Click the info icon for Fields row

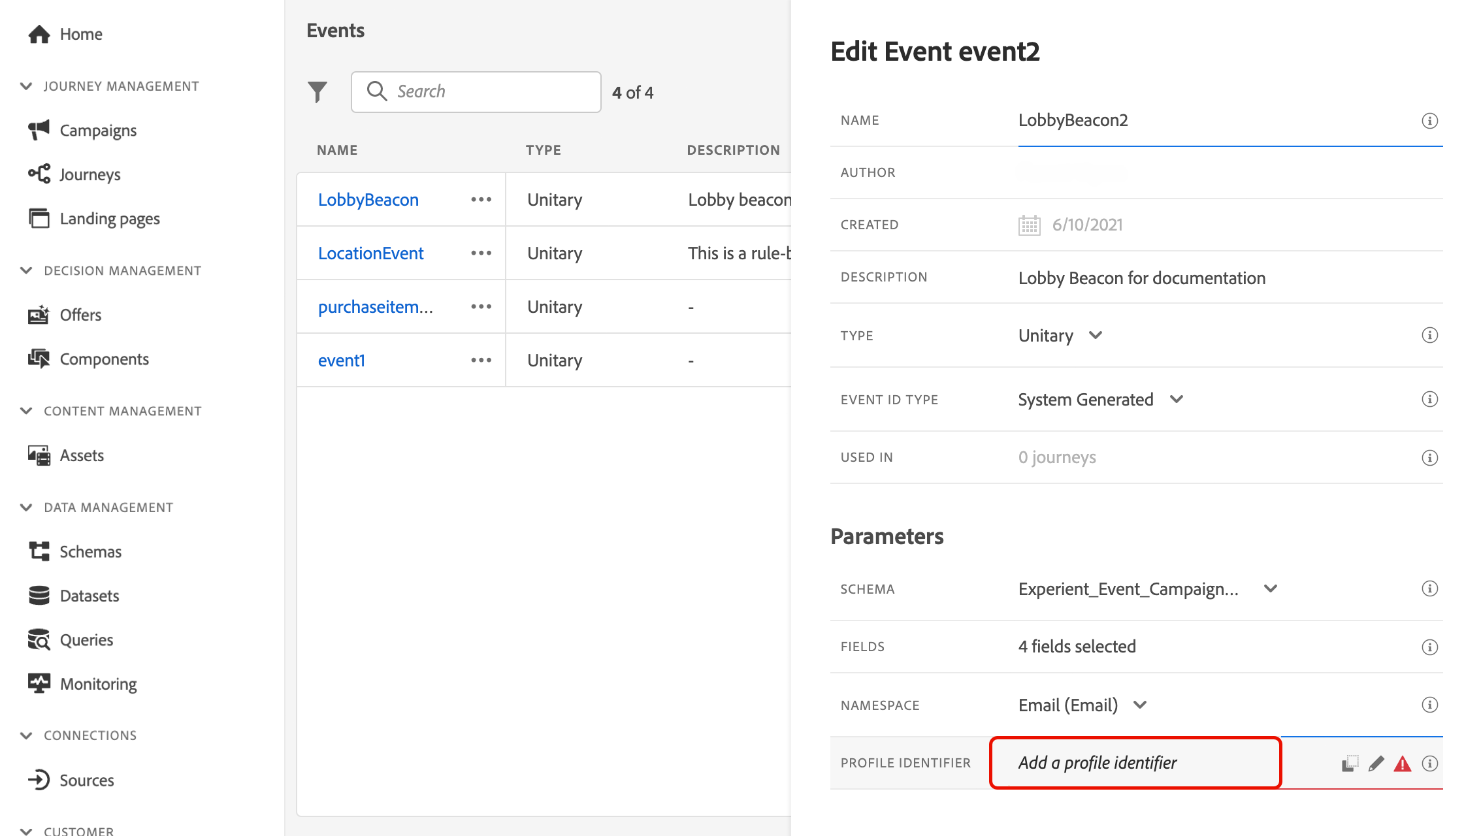click(x=1429, y=647)
